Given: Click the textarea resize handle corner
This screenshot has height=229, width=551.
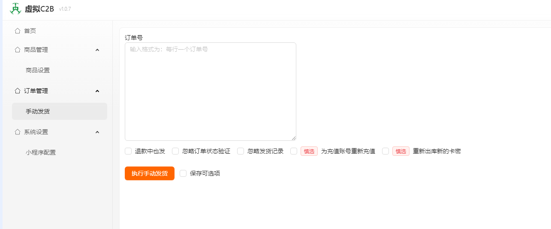Looking at the screenshot, I should tap(294, 138).
